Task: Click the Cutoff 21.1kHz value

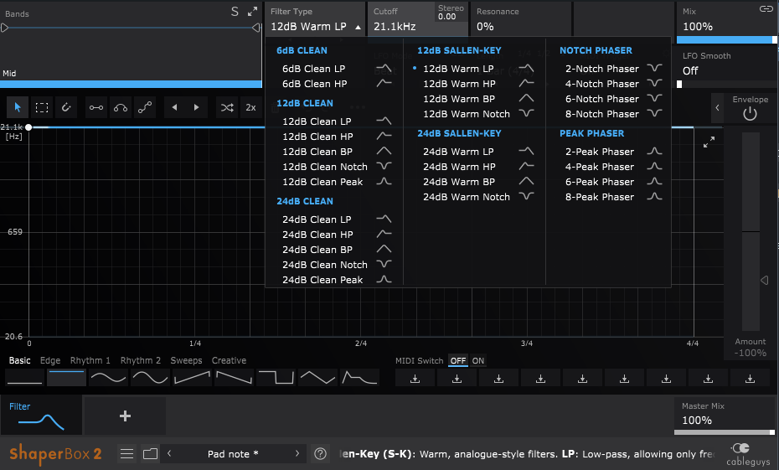Action: 395,27
